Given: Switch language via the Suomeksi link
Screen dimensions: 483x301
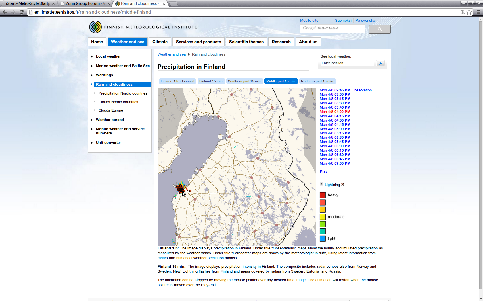Looking at the screenshot, I should click(x=343, y=21).
